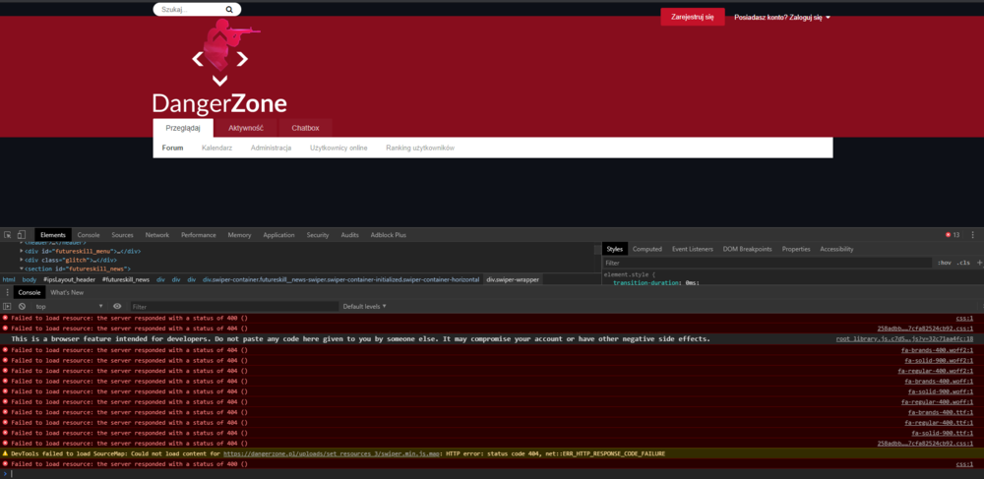984x479 pixels.
Task: Toggle the .cls class editor
Action: [x=963, y=263]
